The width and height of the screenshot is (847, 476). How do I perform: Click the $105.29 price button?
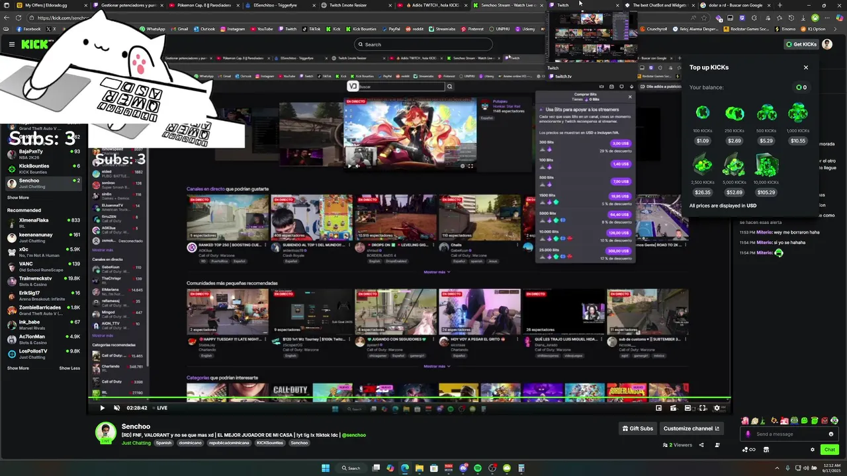pos(766,192)
